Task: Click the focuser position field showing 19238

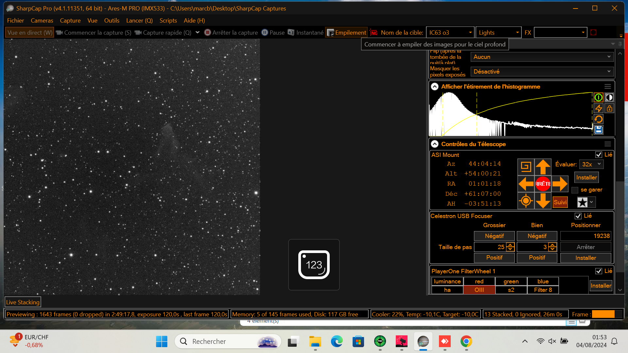Action: pyautogui.click(x=585, y=236)
